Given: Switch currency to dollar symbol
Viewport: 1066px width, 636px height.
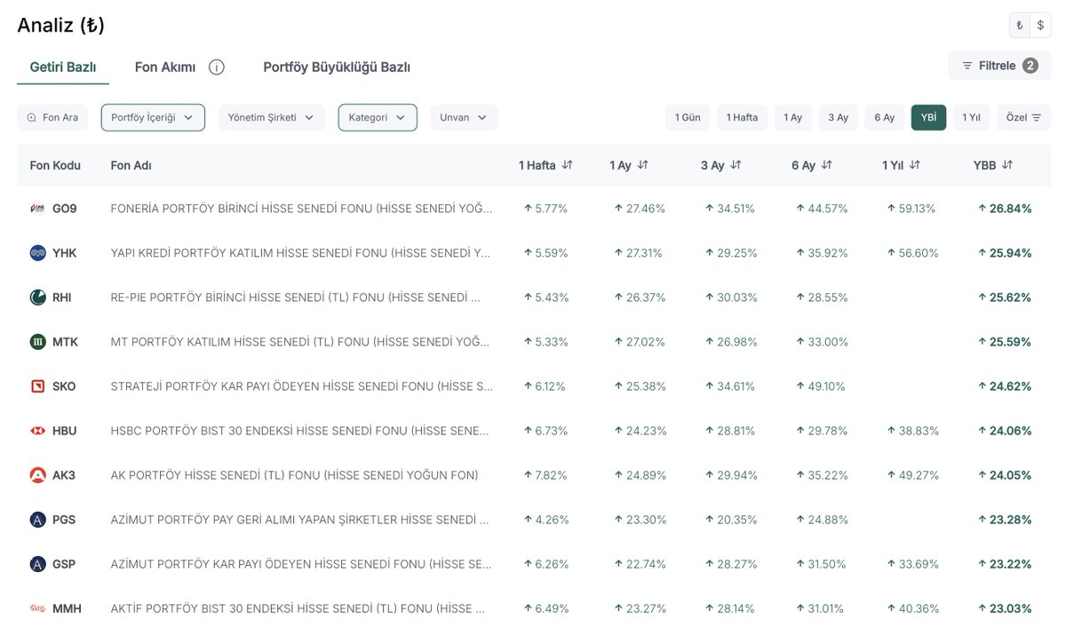Looking at the screenshot, I should [x=1040, y=25].
